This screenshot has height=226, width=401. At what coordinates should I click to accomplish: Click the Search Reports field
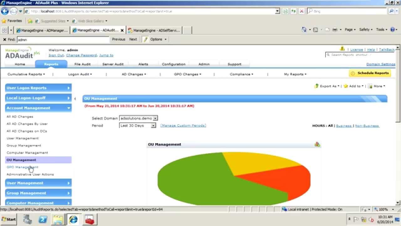(359, 55)
